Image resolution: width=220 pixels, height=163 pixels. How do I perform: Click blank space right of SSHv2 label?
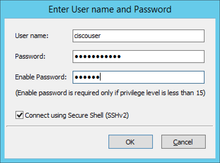pos(170,115)
